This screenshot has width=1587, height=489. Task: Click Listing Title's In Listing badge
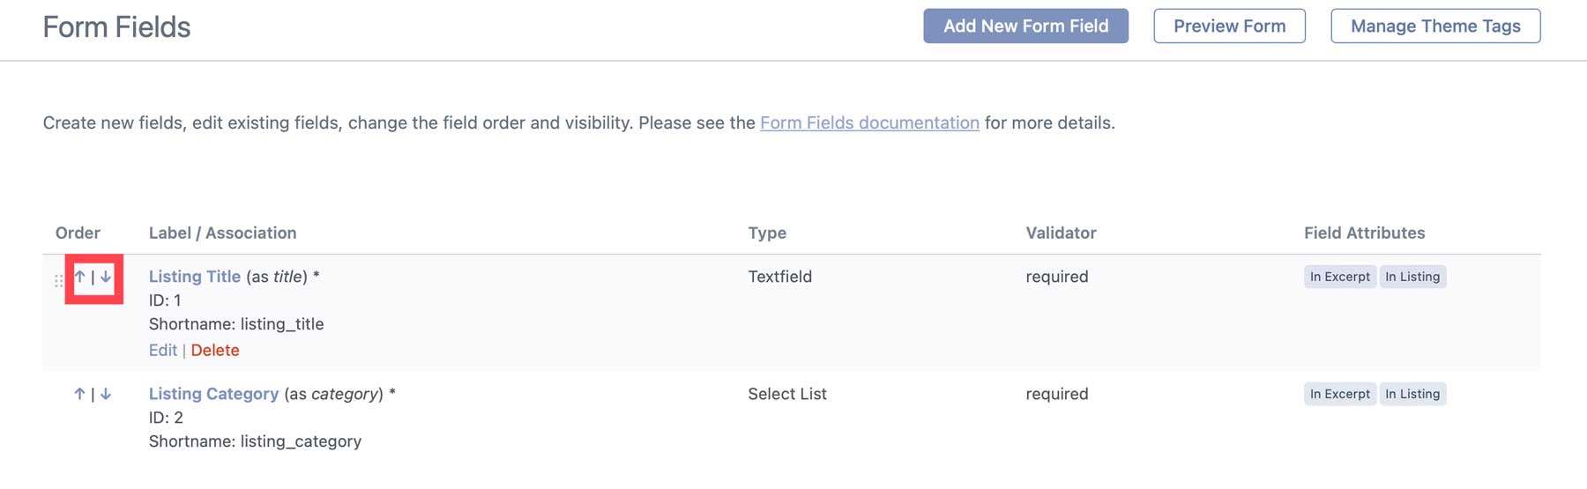pyautogui.click(x=1412, y=277)
